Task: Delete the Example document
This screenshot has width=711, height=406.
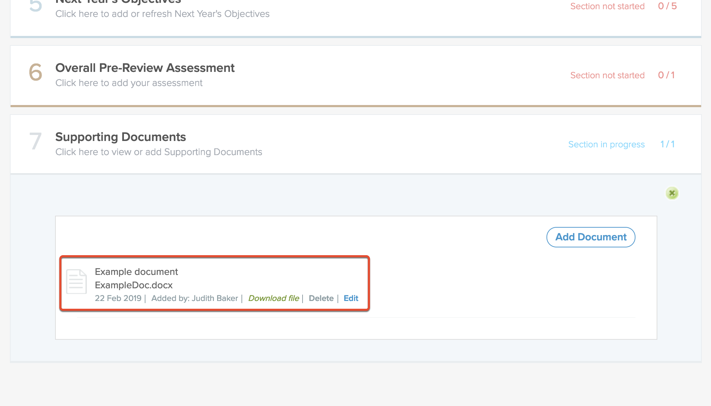Action: [x=321, y=298]
